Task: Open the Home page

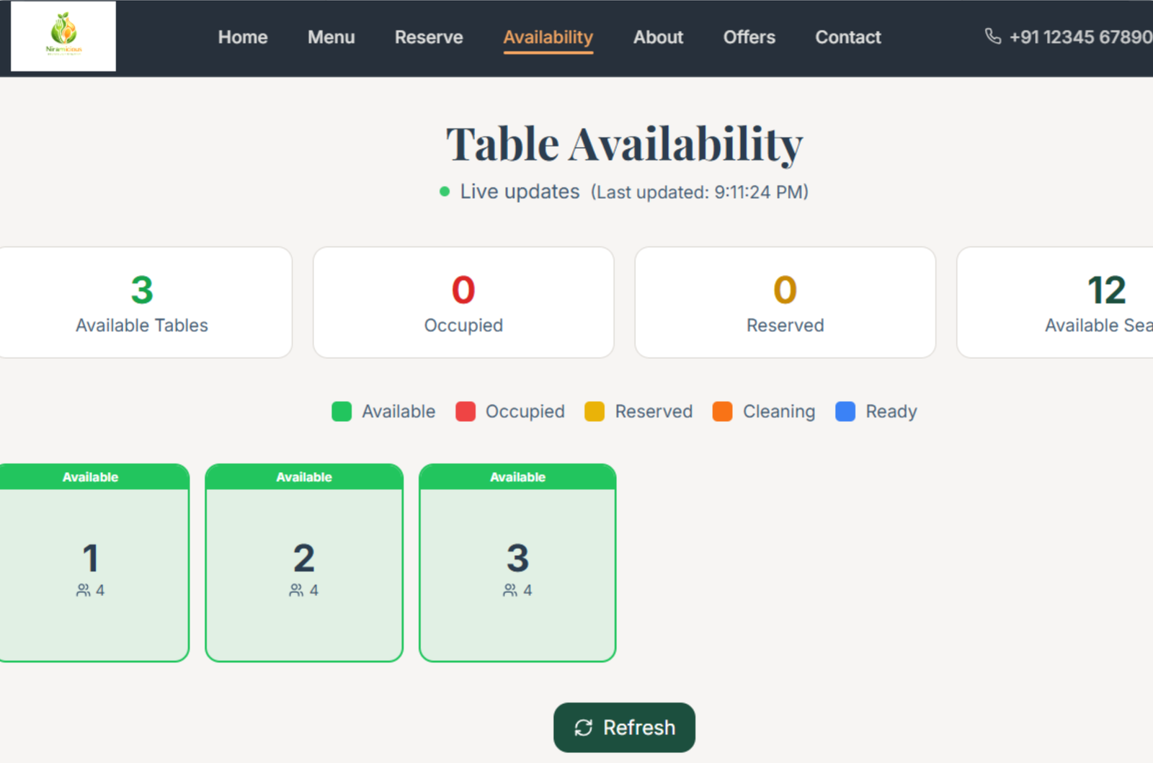Action: point(243,37)
